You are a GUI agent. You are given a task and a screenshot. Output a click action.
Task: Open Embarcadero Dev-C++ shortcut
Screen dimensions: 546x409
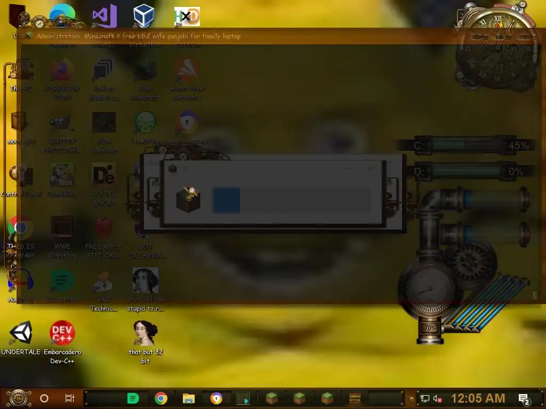(62, 333)
